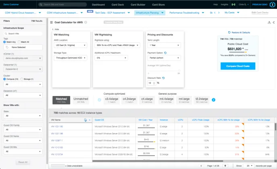Expand the Term Length dropdown
The height and width of the screenshot is (169, 277).
click(164, 45)
